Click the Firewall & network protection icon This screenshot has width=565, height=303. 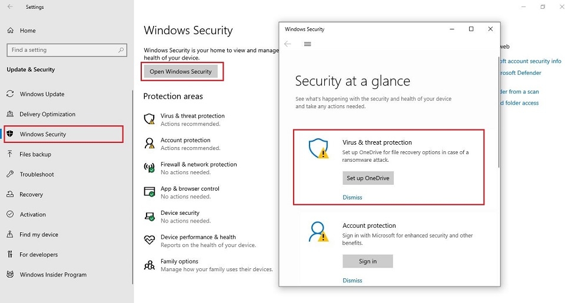coord(149,168)
